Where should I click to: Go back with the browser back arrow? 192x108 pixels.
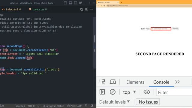pyautogui.click(x=98, y=6)
